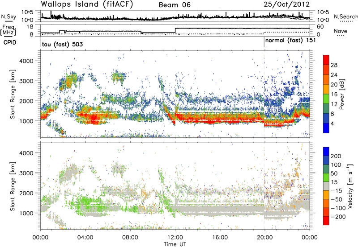Pick the Power colorbar segment between 16 and 20
Image resolution: width=358 pixels, height=247 pixels.
coord(326,89)
